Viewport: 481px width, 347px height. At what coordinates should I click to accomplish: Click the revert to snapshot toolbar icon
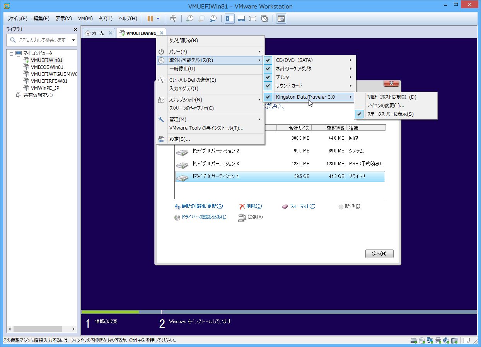[201, 19]
